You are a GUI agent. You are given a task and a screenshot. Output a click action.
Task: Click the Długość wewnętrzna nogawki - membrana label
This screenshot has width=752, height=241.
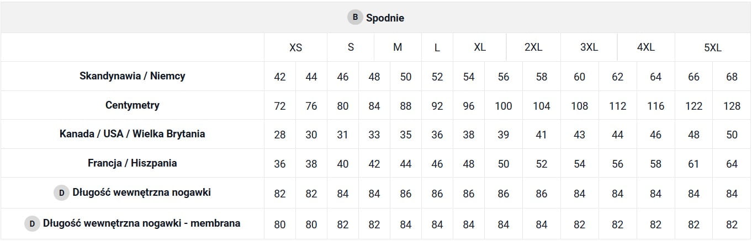(141, 223)
